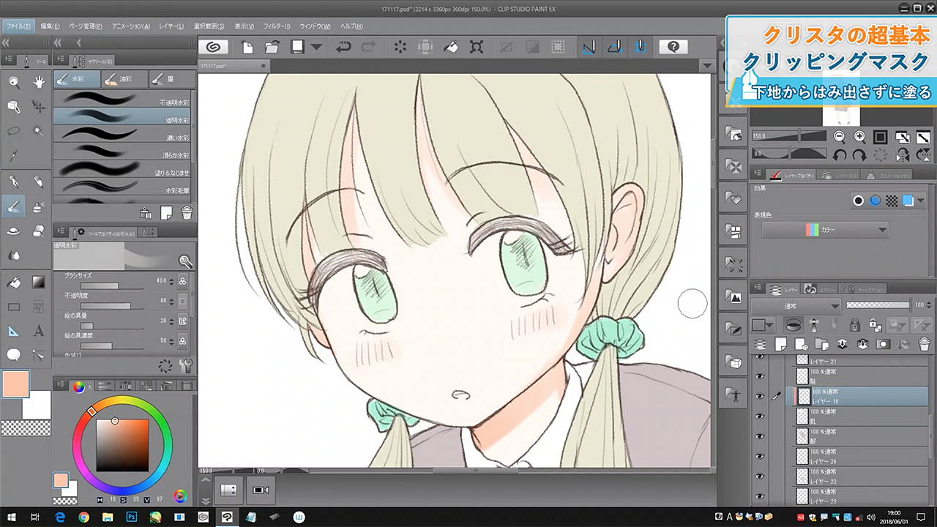The image size is (937, 527).
Task: Select the Lasso selection tool
Action: pyautogui.click(x=14, y=131)
